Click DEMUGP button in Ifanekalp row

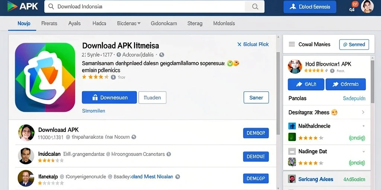point(256,178)
